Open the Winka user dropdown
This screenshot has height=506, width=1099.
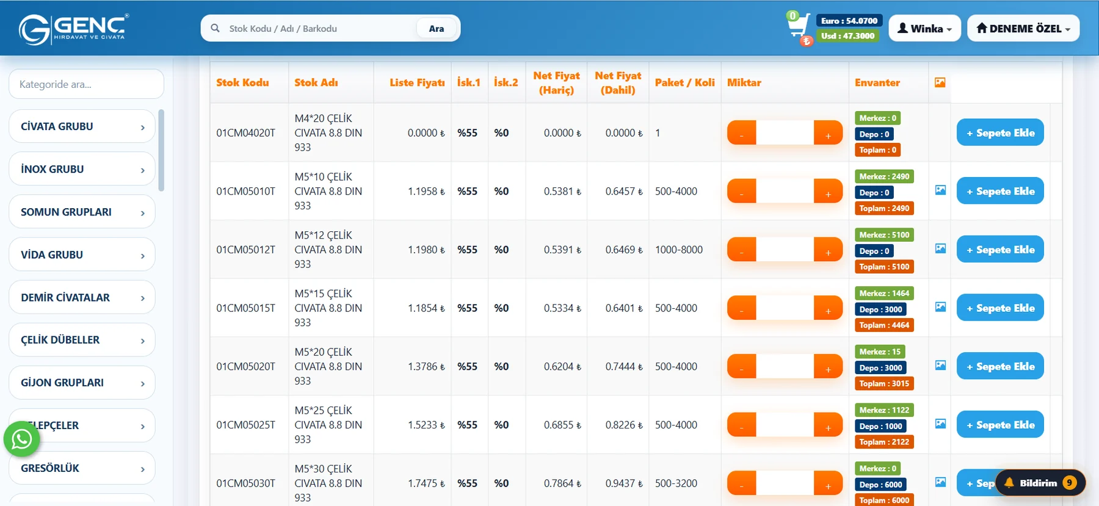[924, 29]
